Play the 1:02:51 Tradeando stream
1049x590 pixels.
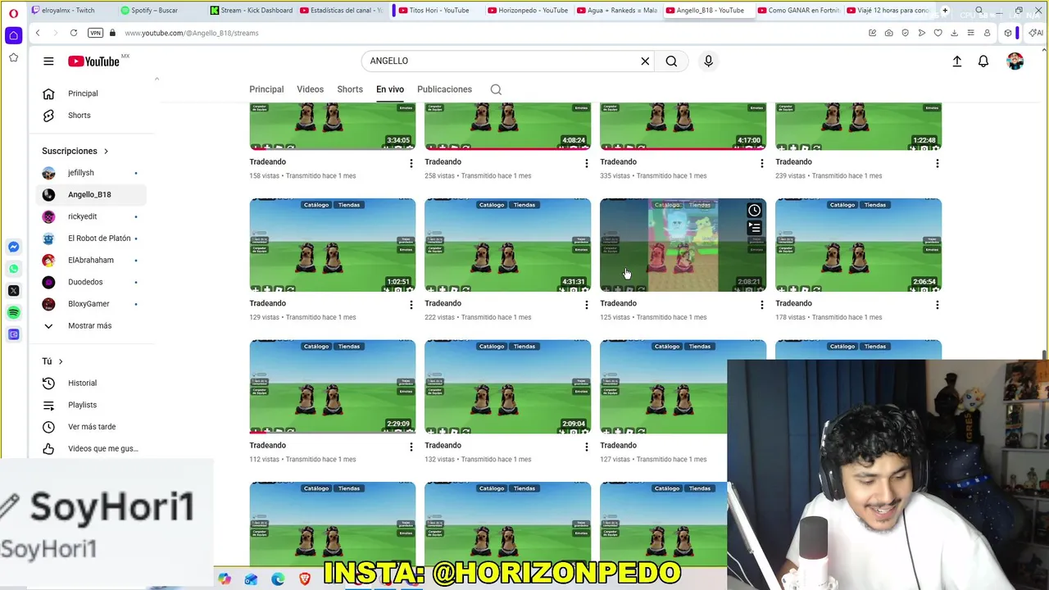(332, 245)
